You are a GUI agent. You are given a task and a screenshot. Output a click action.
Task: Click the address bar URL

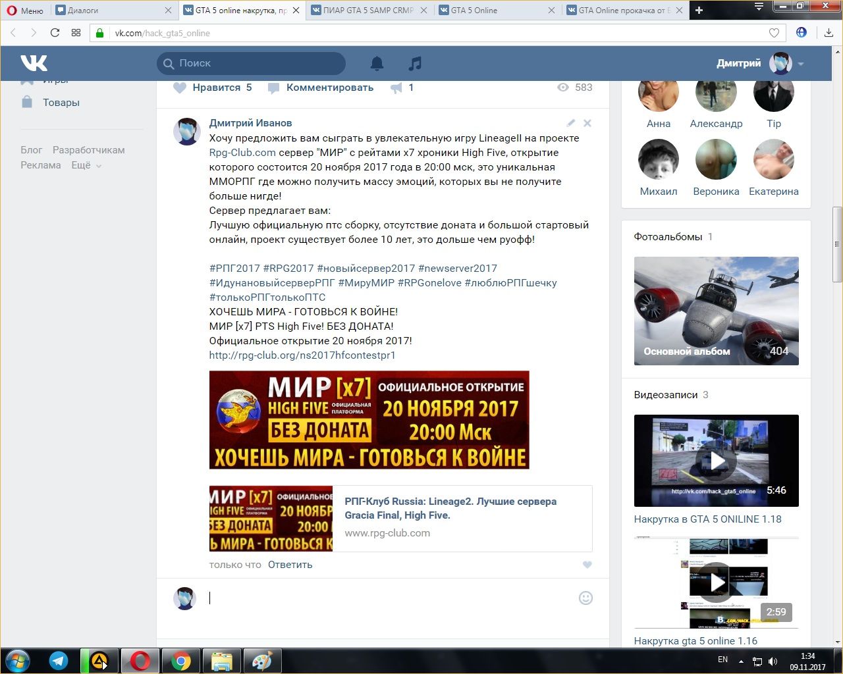tap(162, 33)
